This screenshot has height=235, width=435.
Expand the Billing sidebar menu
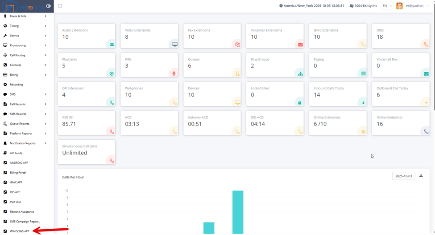(27, 75)
